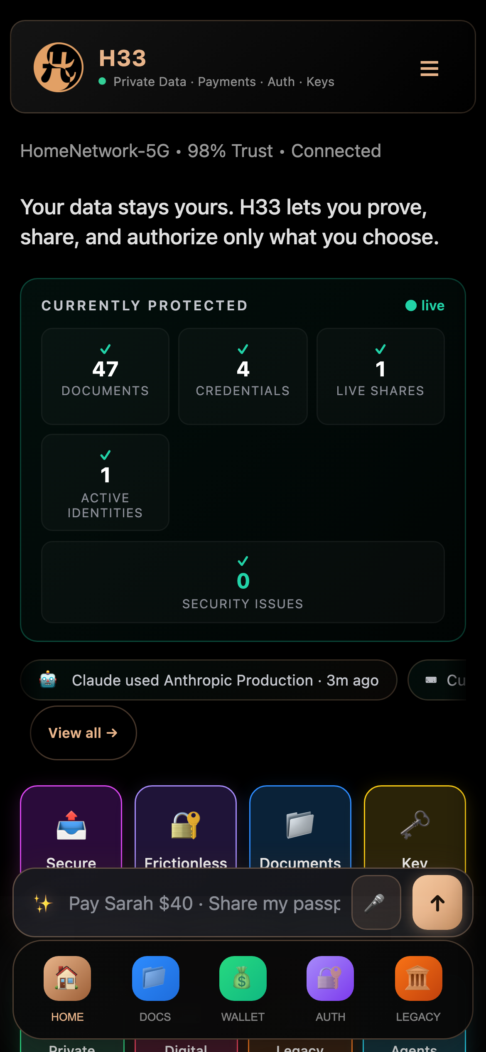This screenshot has width=486, height=1052.
Task: Open the Documents folder tile
Action: [x=300, y=827]
